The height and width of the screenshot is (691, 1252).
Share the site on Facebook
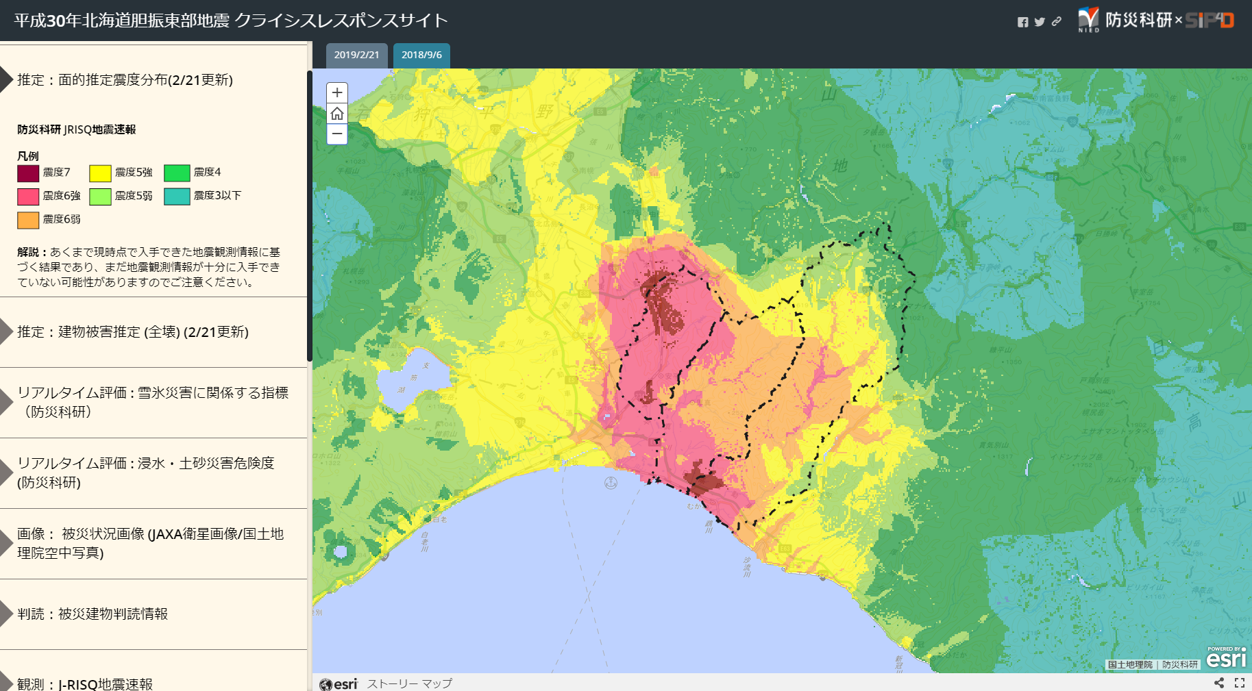pyautogui.click(x=1022, y=22)
